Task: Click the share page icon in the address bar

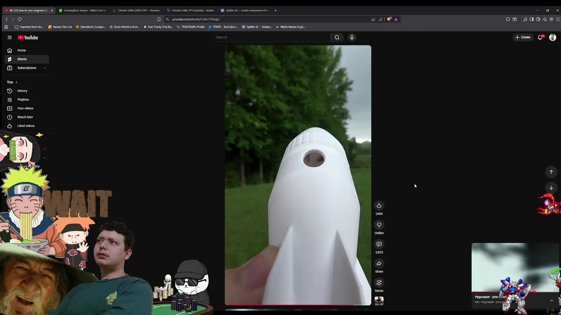Action: pos(381,19)
